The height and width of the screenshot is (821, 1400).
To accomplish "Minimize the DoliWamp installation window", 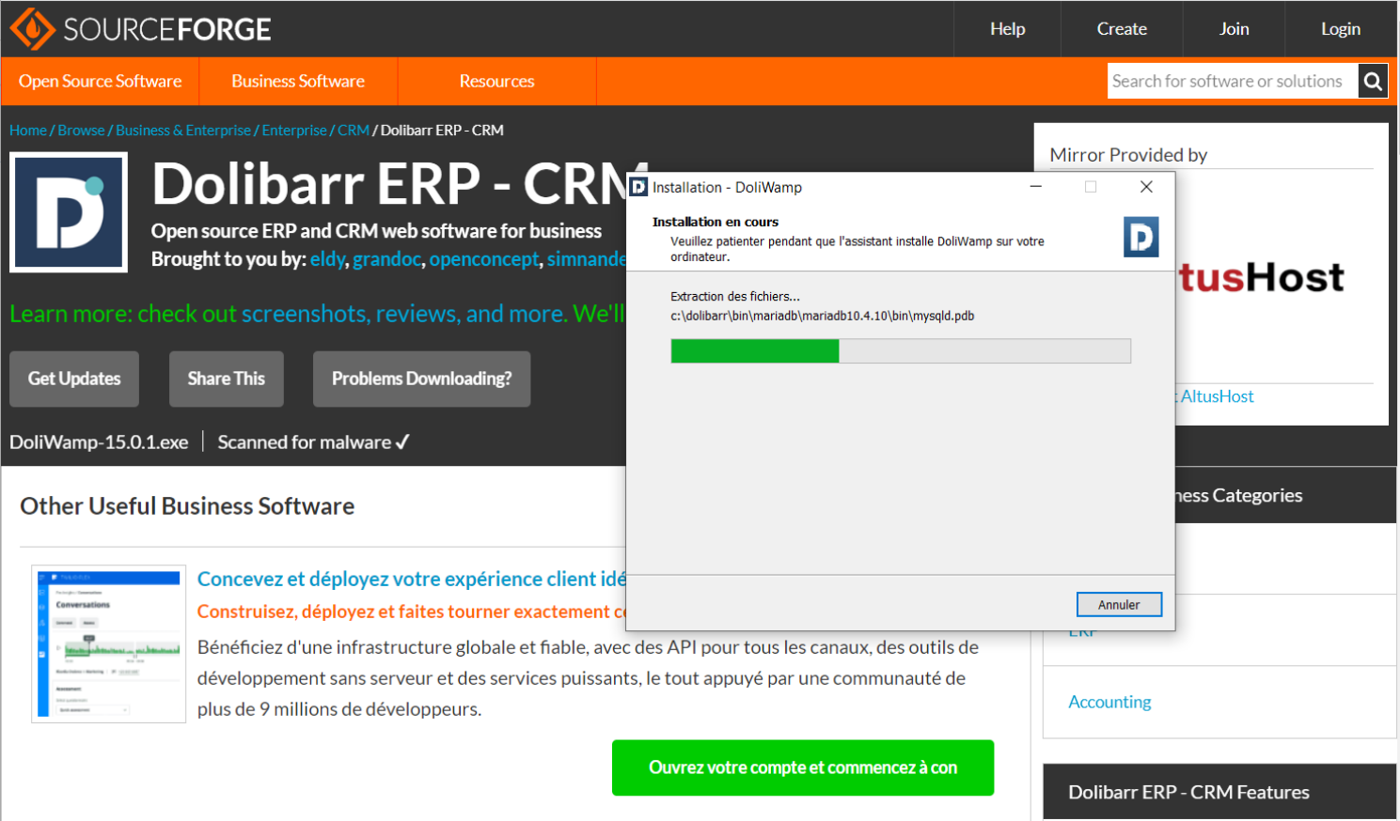I will click(x=1035, y=187).
